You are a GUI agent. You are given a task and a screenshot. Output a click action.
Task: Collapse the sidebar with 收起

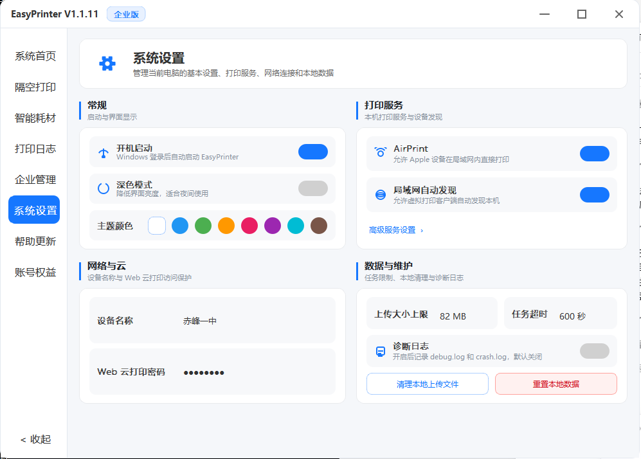point(35,439)
